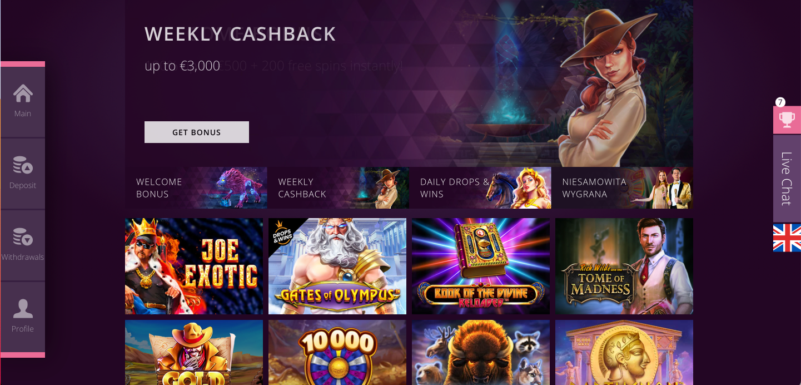Screen dimensions: 801x385
Task: Launch the Tome of Madness game
Action: (x=624, y=266)
